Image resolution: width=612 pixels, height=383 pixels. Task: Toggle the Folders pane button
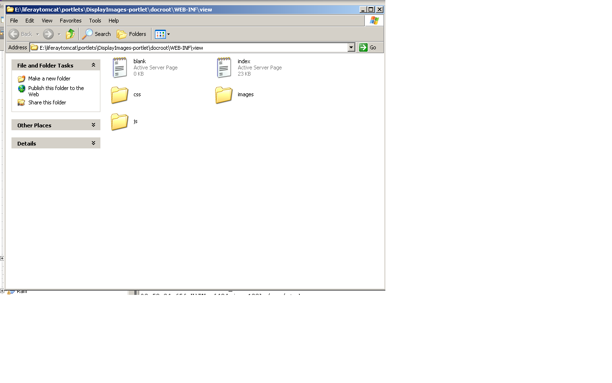point(131,34)
